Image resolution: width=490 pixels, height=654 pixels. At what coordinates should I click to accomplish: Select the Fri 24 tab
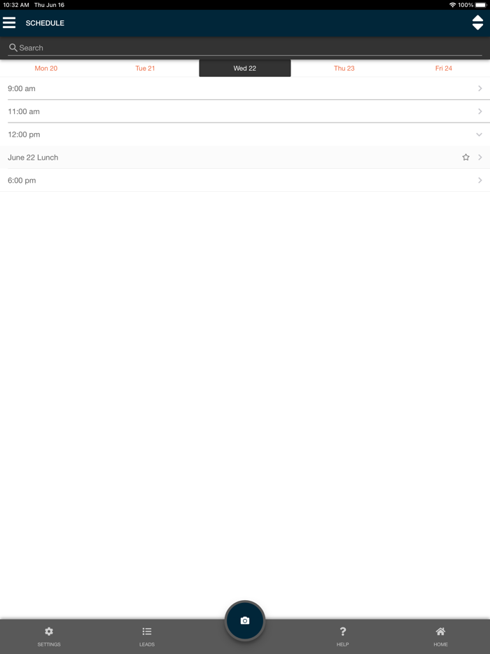click(444, 69)
